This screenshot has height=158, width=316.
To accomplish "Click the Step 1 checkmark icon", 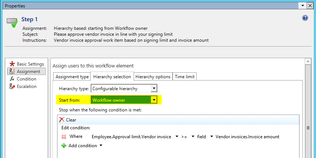I will tap(12, 22).
